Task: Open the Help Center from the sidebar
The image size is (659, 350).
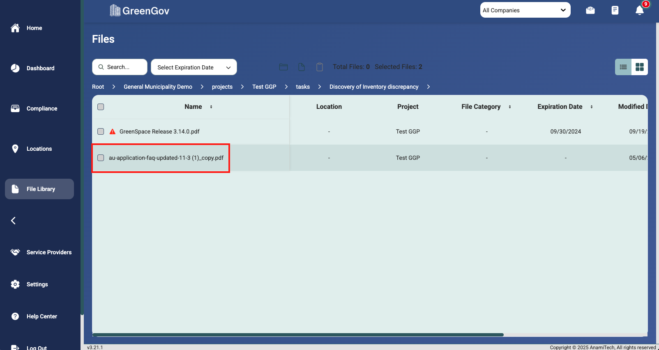Action: point(34,316)
